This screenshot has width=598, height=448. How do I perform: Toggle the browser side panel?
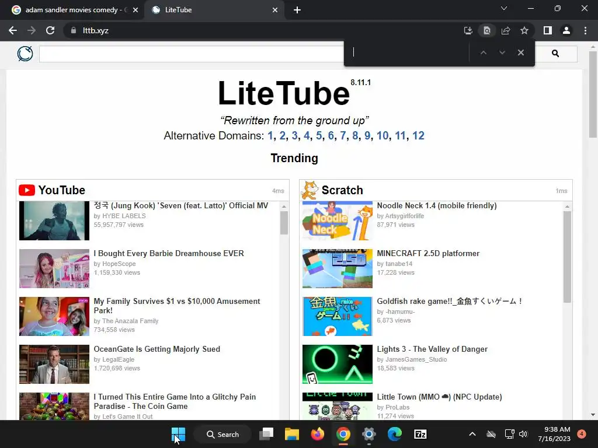pyautogui.click(x=548, y=30)
